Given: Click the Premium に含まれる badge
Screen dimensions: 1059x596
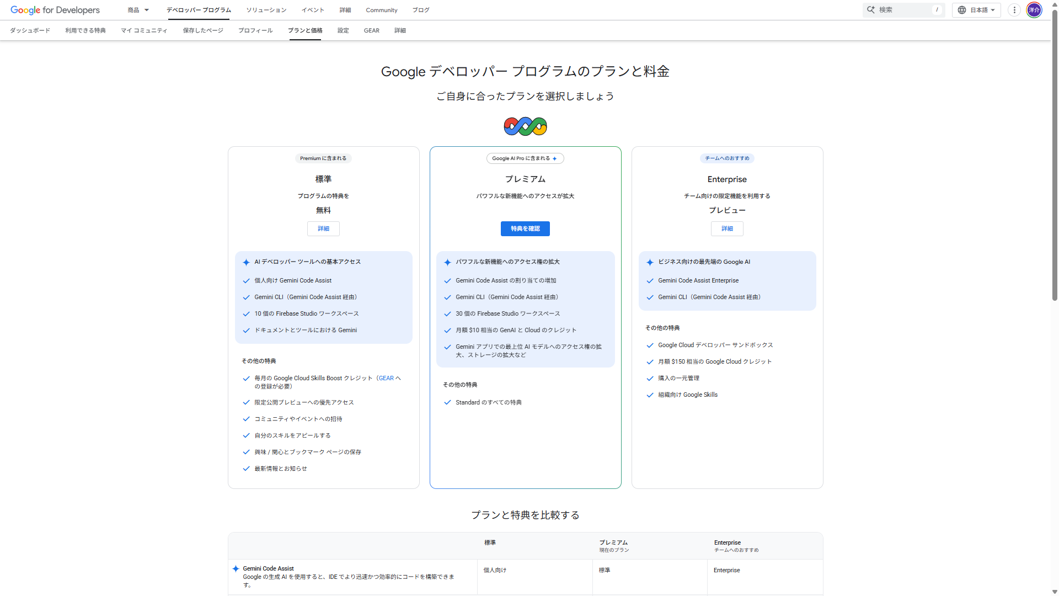Looking at the screenshot, I should tap(323, 158).
